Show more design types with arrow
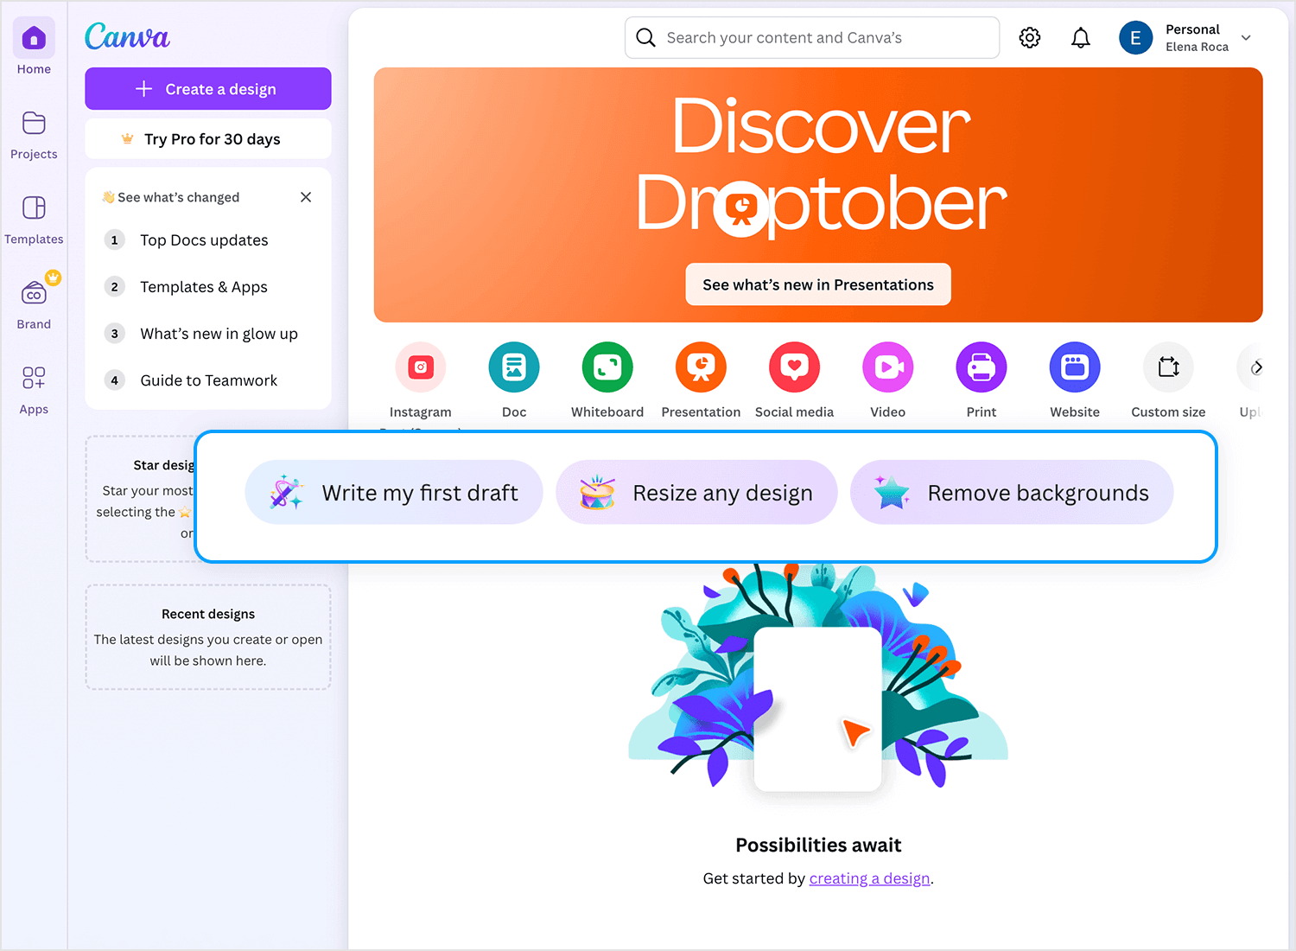Image resolution: width=1296 pixels, height=951 pixels. [1256, 367]
